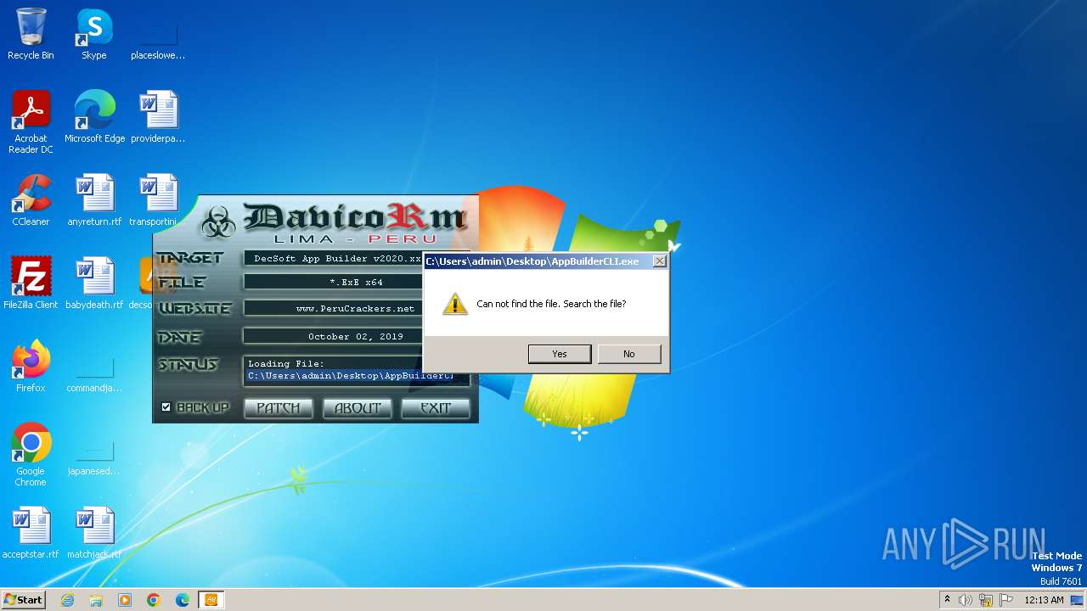This screenshot has width=1087, height=611.
Task: Switch to App Builder patcher taskbar item
Action: (x=211, y=600)
